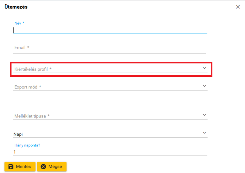Click the Név field label
Image resolution: width=245 pixels, height=173 pixels.
[x=19, y=23]
